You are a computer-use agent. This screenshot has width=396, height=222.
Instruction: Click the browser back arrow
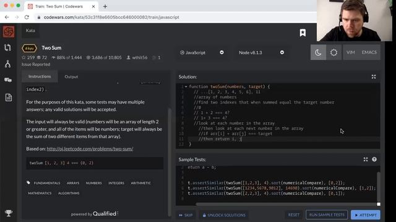[7, 17]
